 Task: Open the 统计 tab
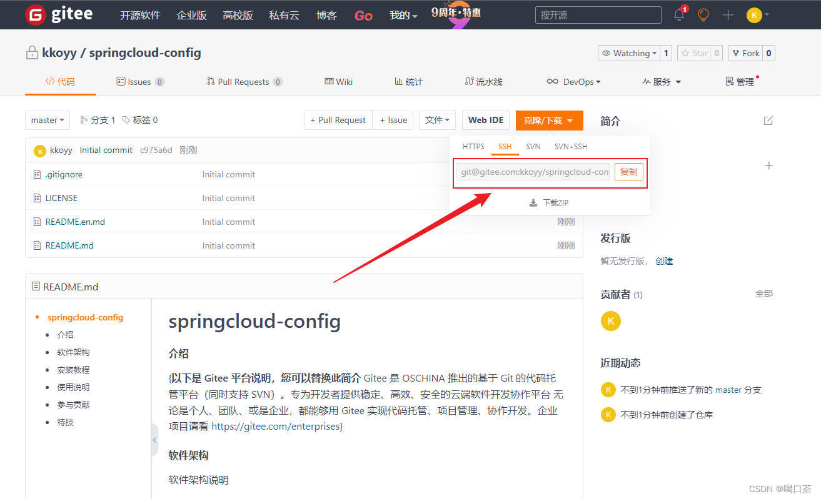408,82
